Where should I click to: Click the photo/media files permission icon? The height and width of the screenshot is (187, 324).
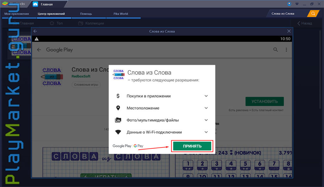(x=118, y=120)
